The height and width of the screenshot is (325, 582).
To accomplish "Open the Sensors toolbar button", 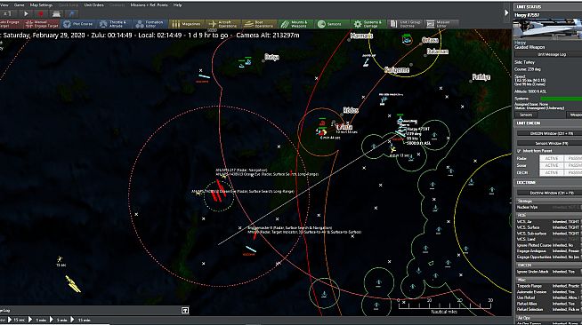I will pos(332,24).
